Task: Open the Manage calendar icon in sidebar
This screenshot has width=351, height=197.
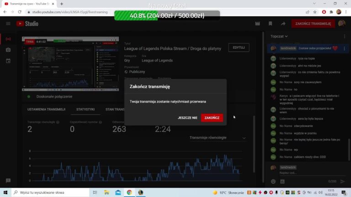Action: (x=8, y=61)
